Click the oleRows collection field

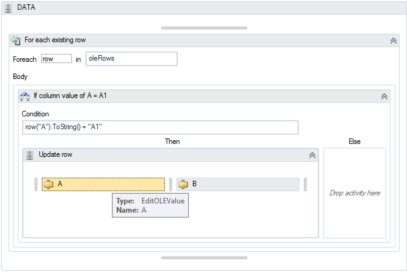[132, 59]
